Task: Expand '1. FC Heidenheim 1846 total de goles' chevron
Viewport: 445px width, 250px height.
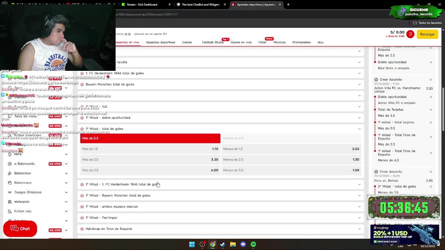Action: coord(359,73)
